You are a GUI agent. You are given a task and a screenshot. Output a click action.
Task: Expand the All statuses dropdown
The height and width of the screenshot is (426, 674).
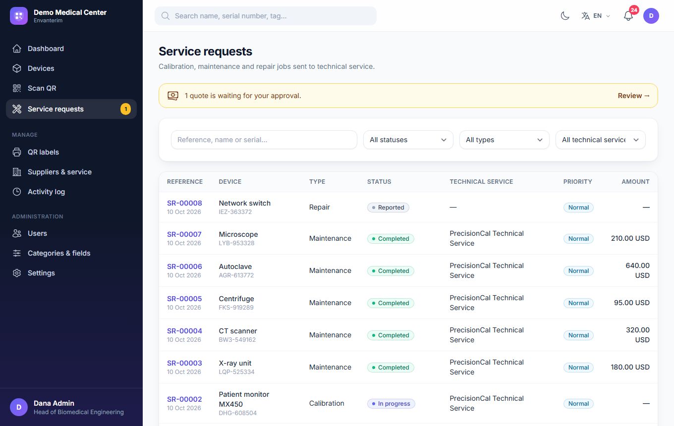(408, 140)
